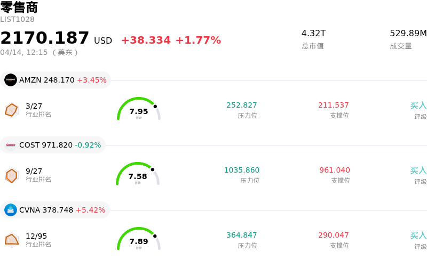
Task: Click the 零售商 sector title
Action: coord(19,7)
